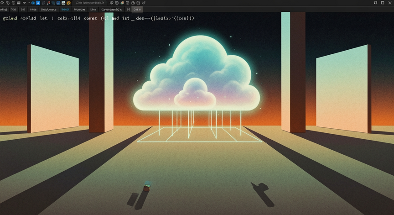394x215 pixels.
Task: Click the pin icon left of maximize
Action: pyautogui.click(x=375, y=3)
